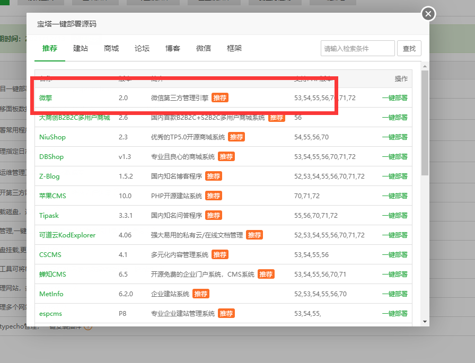Screen dimensions: 475x363
Task: Click version v1.3 in the DBShop row
Action: tap(125, 157)
